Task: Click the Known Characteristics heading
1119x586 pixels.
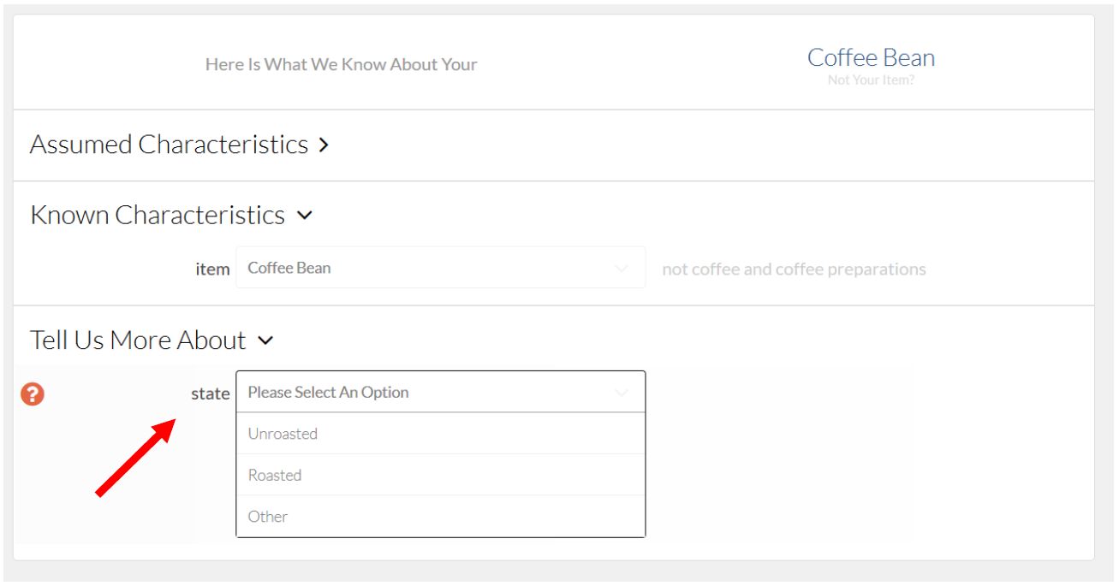Action: tap(158, 215)
